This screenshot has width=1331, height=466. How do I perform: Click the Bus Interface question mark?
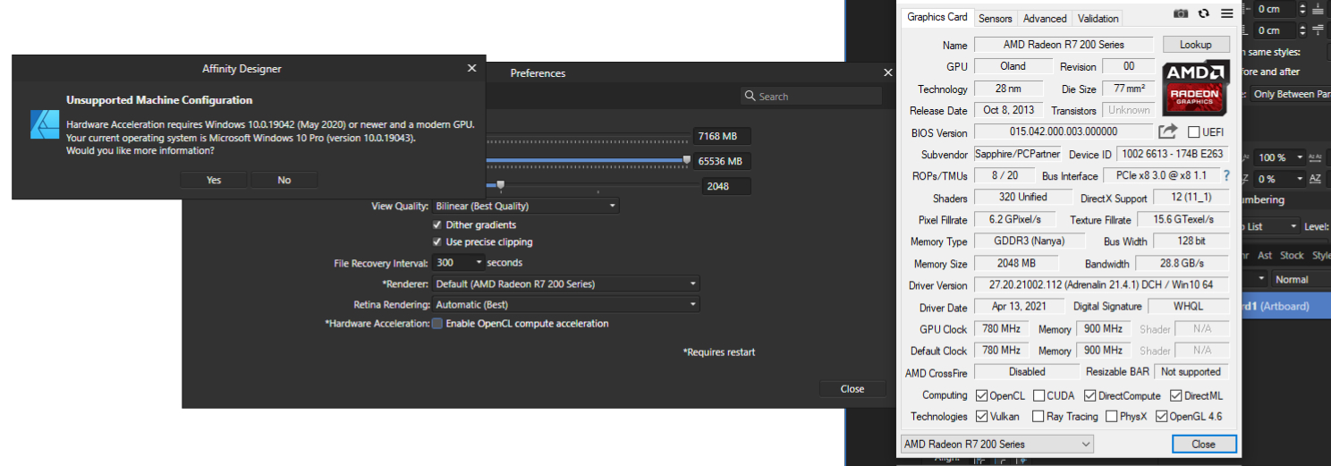[1226, 175]
